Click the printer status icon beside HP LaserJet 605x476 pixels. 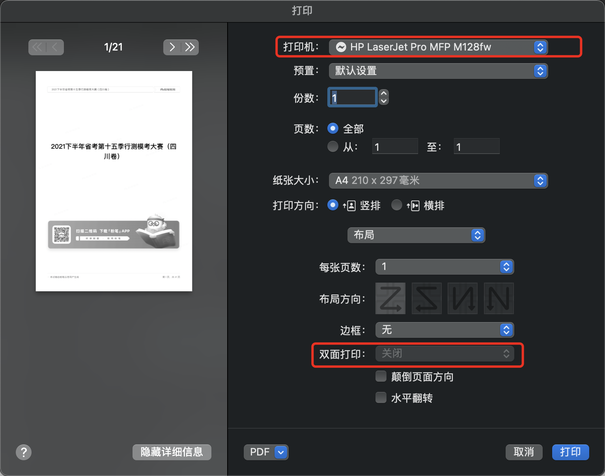point(341,47)
